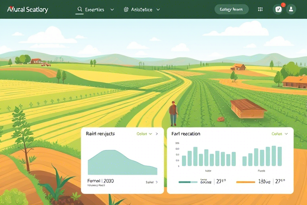Open the Coltes dropdown in Farl reecation card

click(x=279, y=134)
